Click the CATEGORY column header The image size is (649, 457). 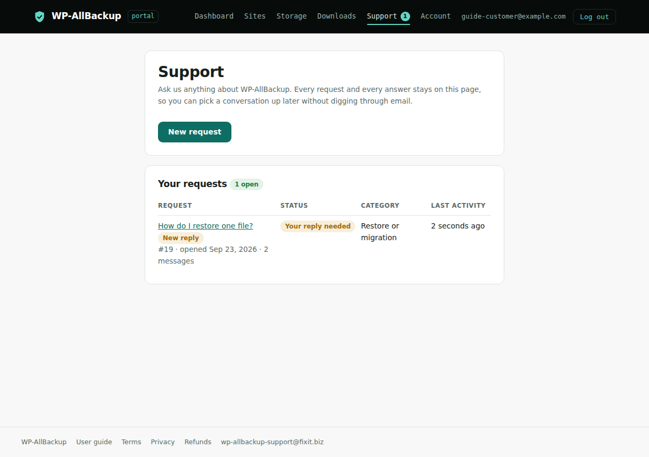[x=380, y=206]
